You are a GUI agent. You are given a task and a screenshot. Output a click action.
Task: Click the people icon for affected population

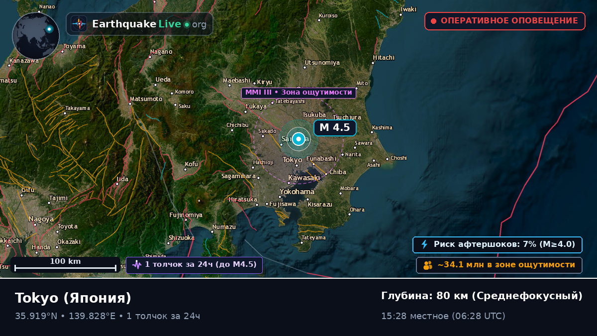(x=428, y=265)
